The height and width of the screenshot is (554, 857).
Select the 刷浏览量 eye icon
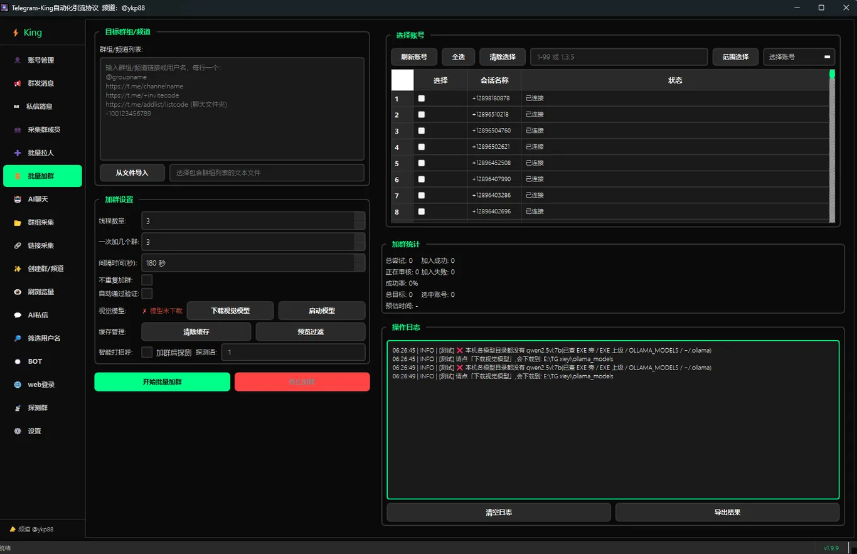click(18, 292)
